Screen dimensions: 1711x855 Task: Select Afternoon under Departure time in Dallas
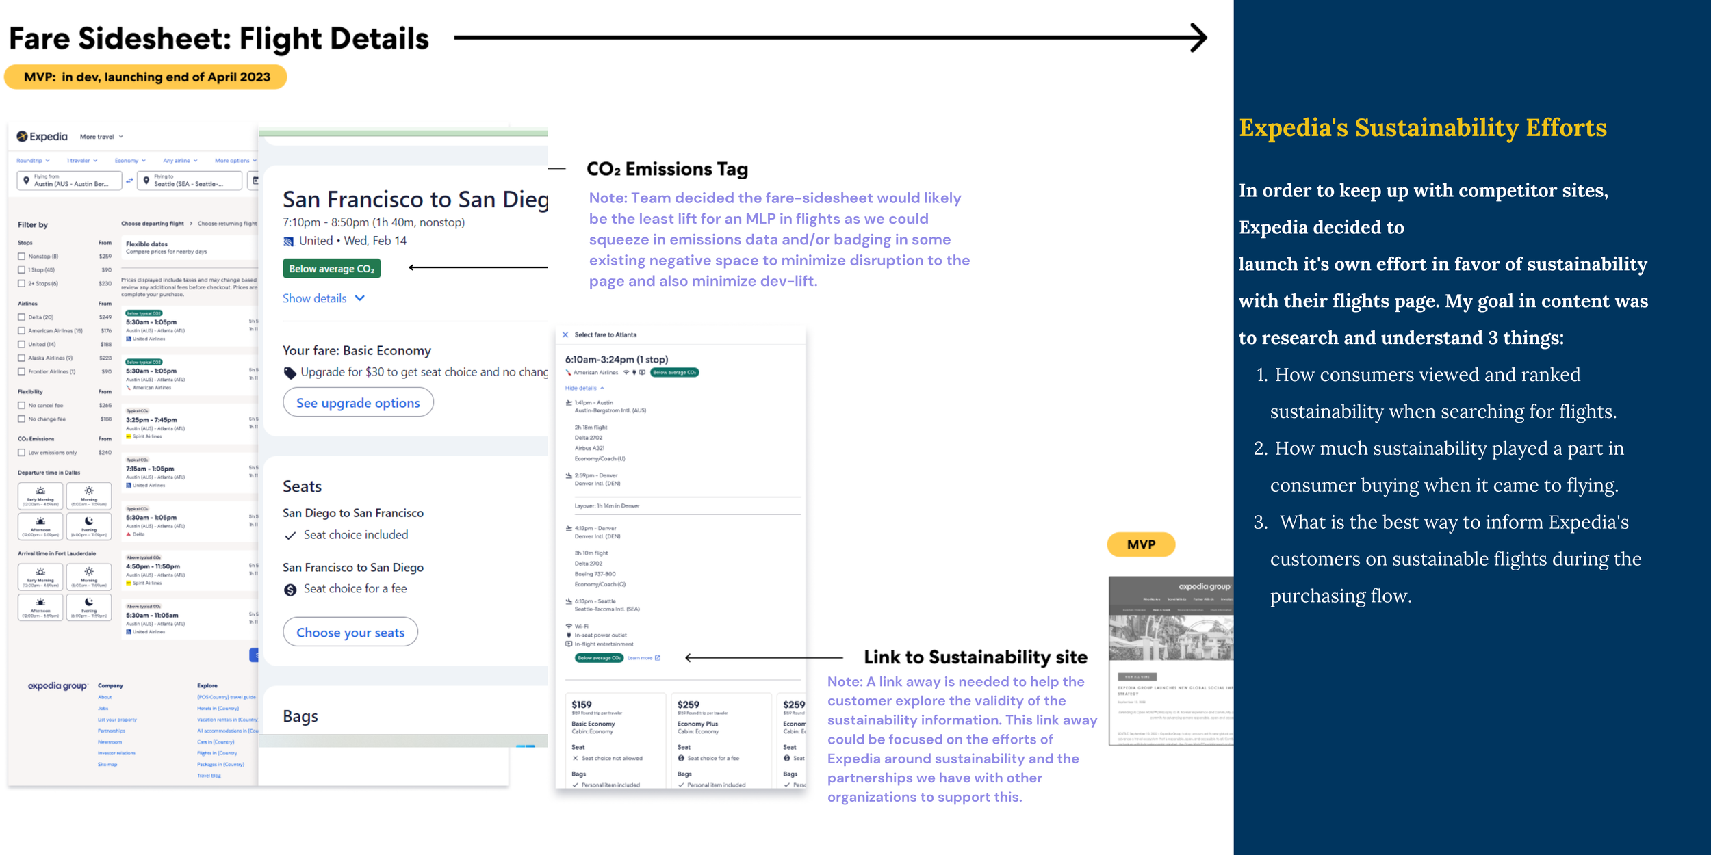[40, 527]
